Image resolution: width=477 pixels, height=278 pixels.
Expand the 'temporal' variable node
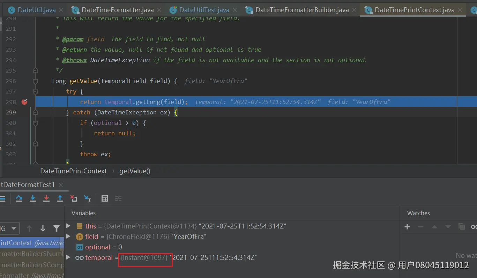[x=68, y=257]
